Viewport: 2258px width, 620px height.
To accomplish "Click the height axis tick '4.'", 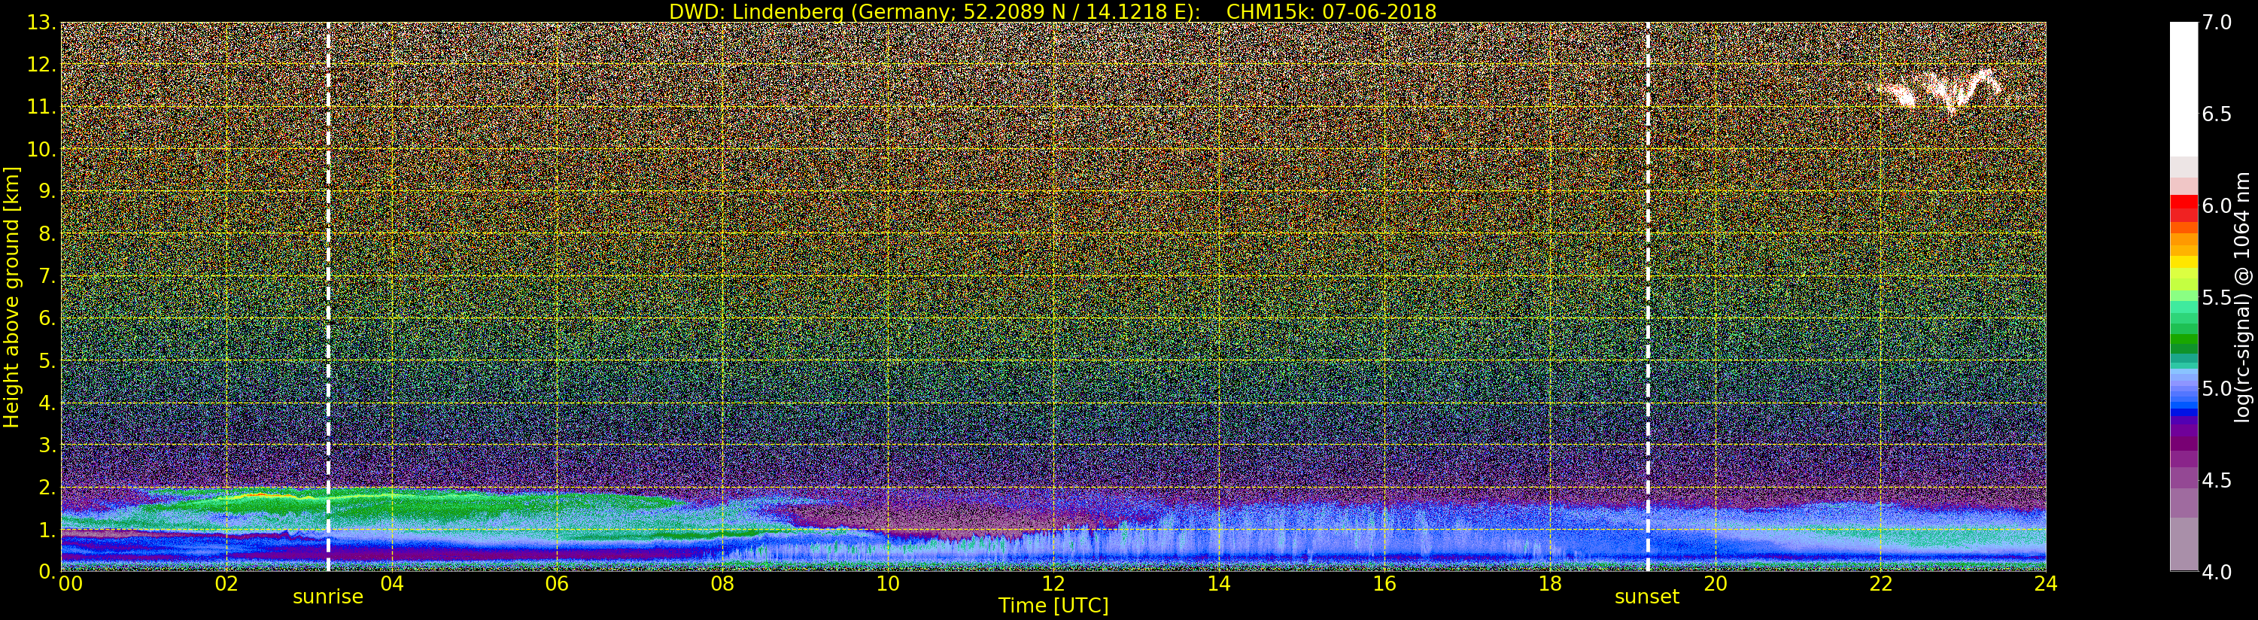I will tap(47, 403).
